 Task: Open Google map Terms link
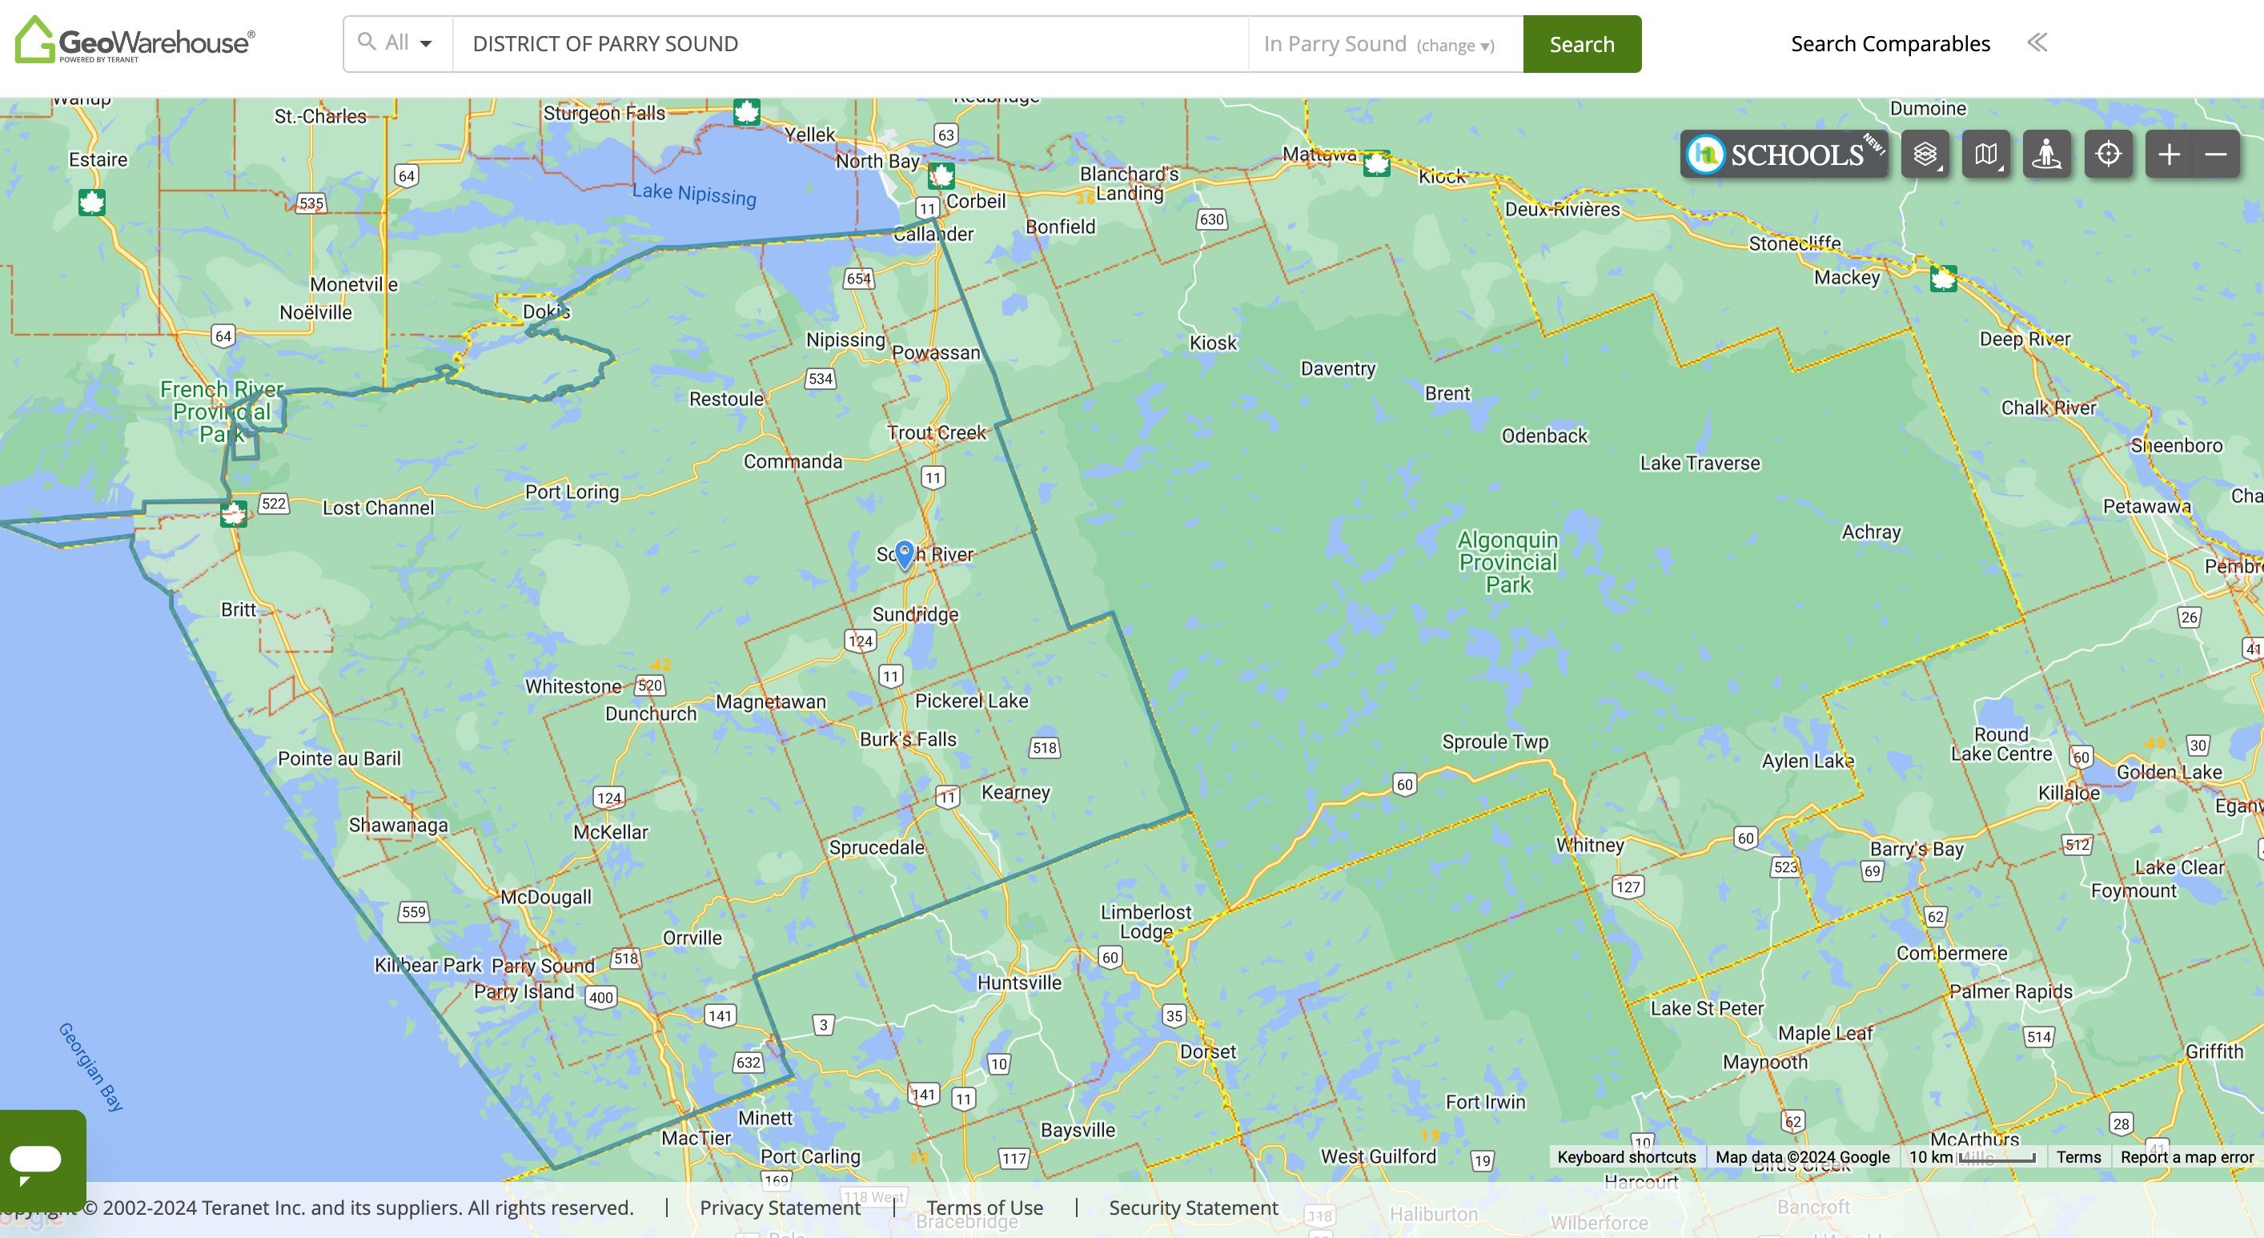click(x=2078, y=1157)
